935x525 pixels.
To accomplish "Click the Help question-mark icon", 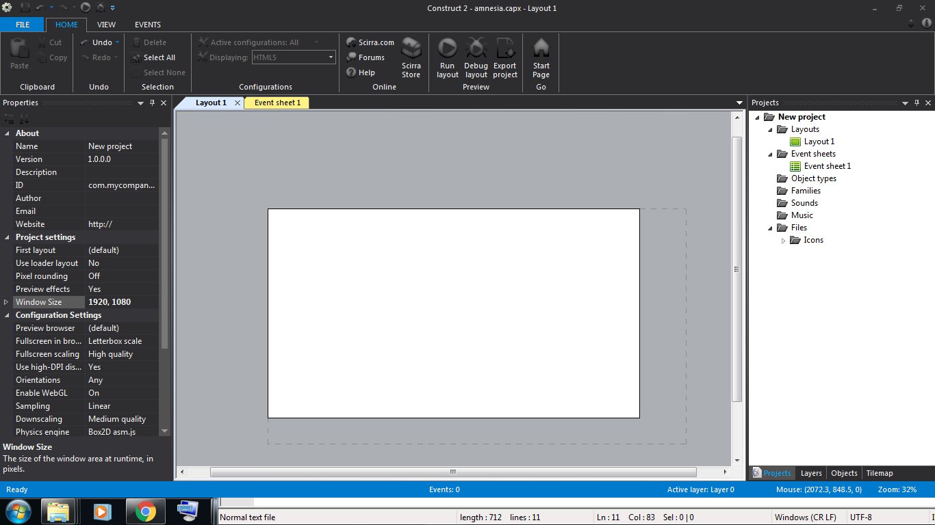I will [351, 72].
